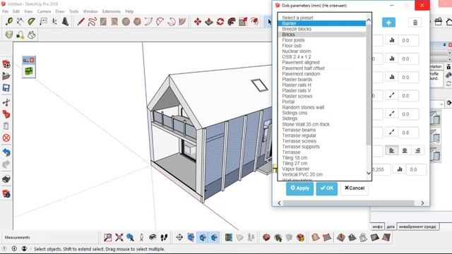Choose Bricks preset from the list
The width and height of the screenshot is (452, 254).
322,35
